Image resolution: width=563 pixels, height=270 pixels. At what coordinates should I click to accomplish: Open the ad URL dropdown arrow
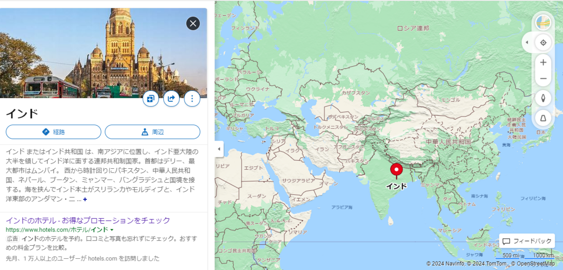tap(112, 230)
